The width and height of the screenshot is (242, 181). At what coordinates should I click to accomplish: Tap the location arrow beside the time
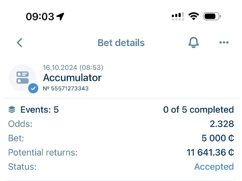(x=60, y=16)
